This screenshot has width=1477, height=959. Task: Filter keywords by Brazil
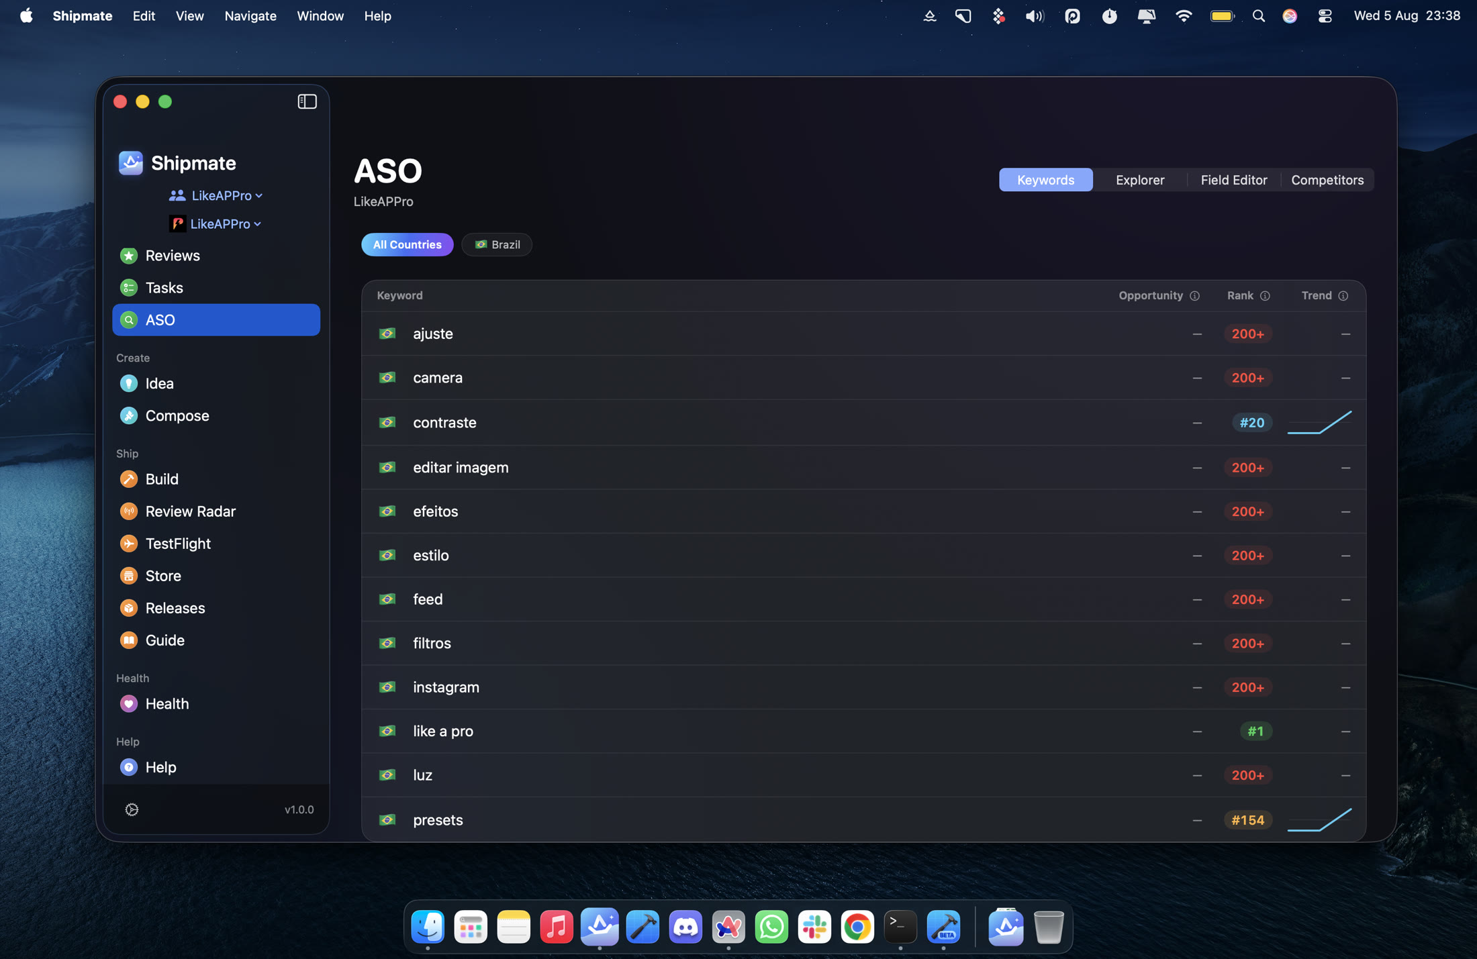pyautogui.click(x=497, y=245)
